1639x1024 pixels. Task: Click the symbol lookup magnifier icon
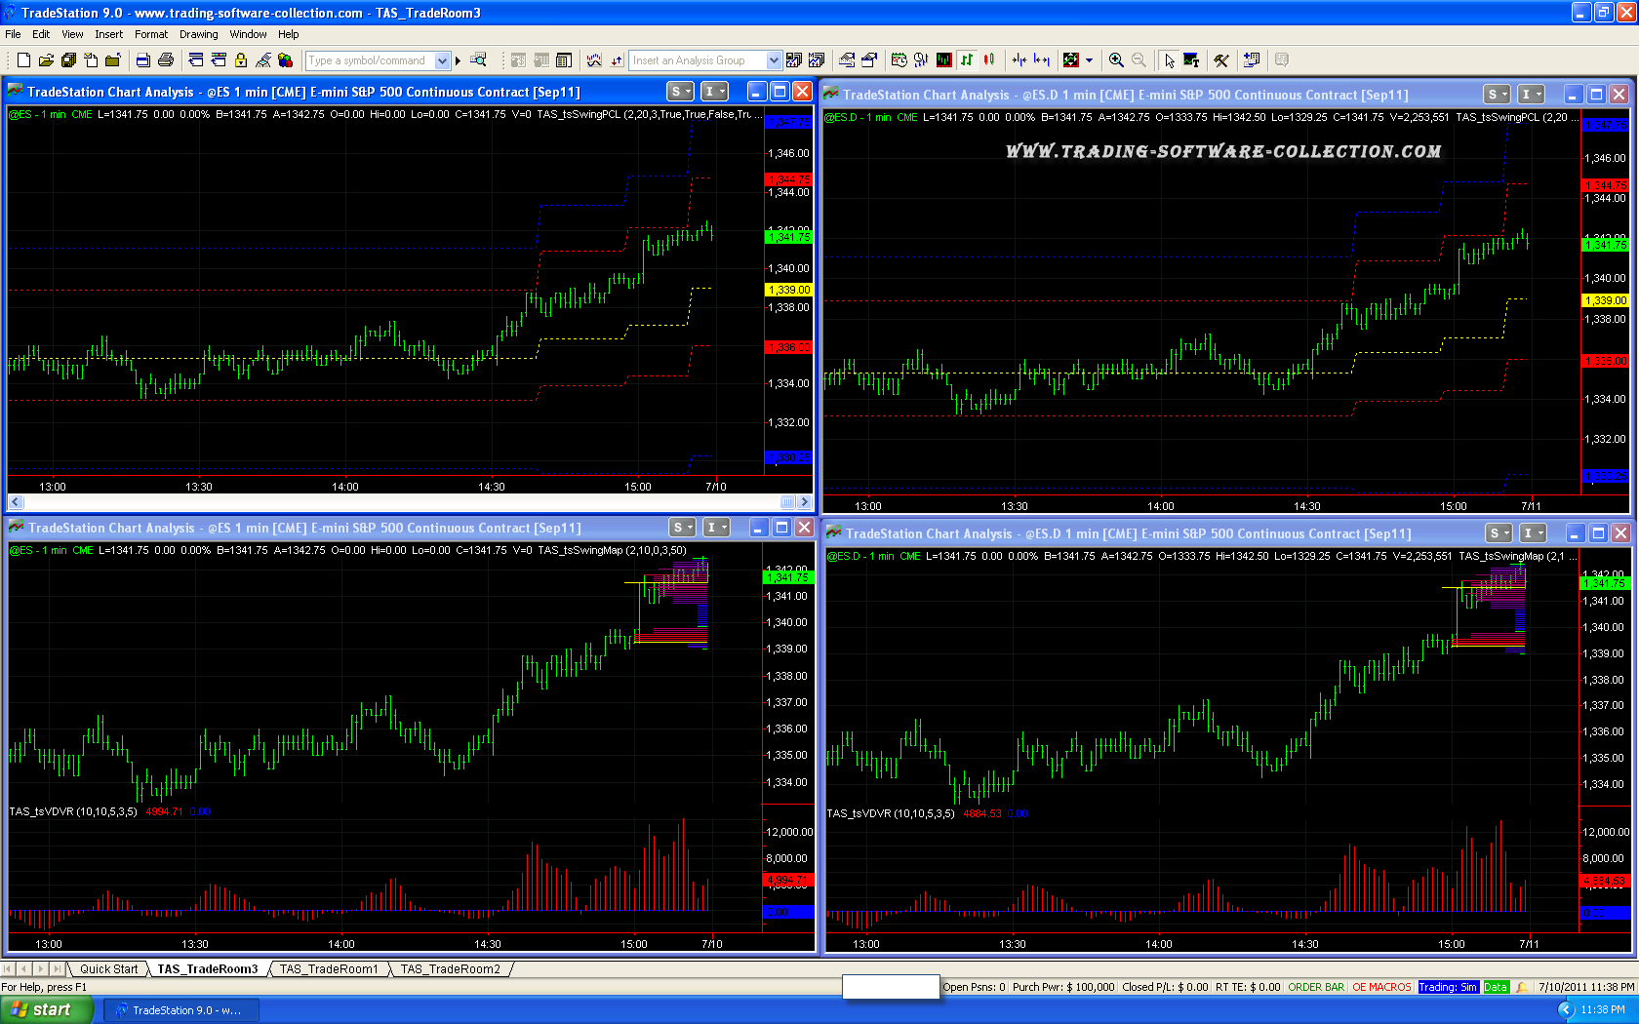click(x=478, y=60)
